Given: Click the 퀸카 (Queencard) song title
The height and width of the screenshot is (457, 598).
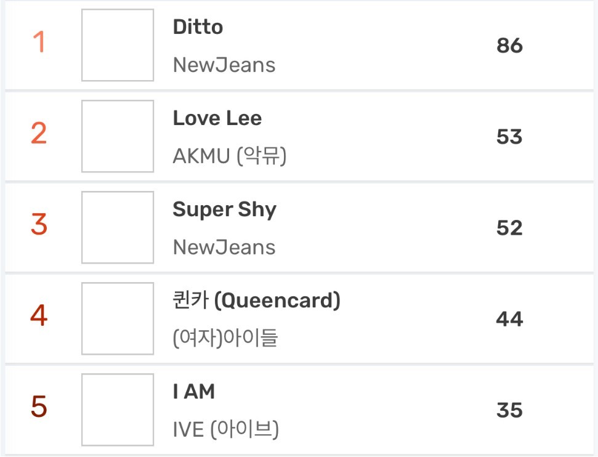Looking at the screenshot, I should [x=256, y=301].
